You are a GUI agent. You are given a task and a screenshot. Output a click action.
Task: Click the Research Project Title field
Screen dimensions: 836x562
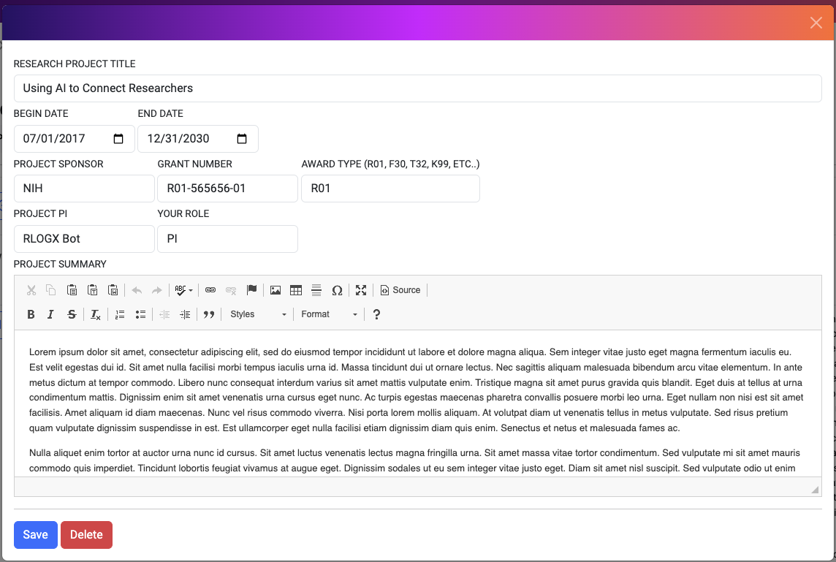(x=417, y=88)
